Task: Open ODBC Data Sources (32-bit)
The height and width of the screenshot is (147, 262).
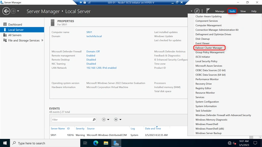Action: [210, 70]
